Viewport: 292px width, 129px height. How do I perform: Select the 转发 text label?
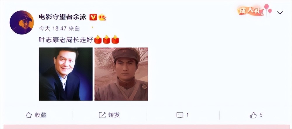[x=114, y=115]
